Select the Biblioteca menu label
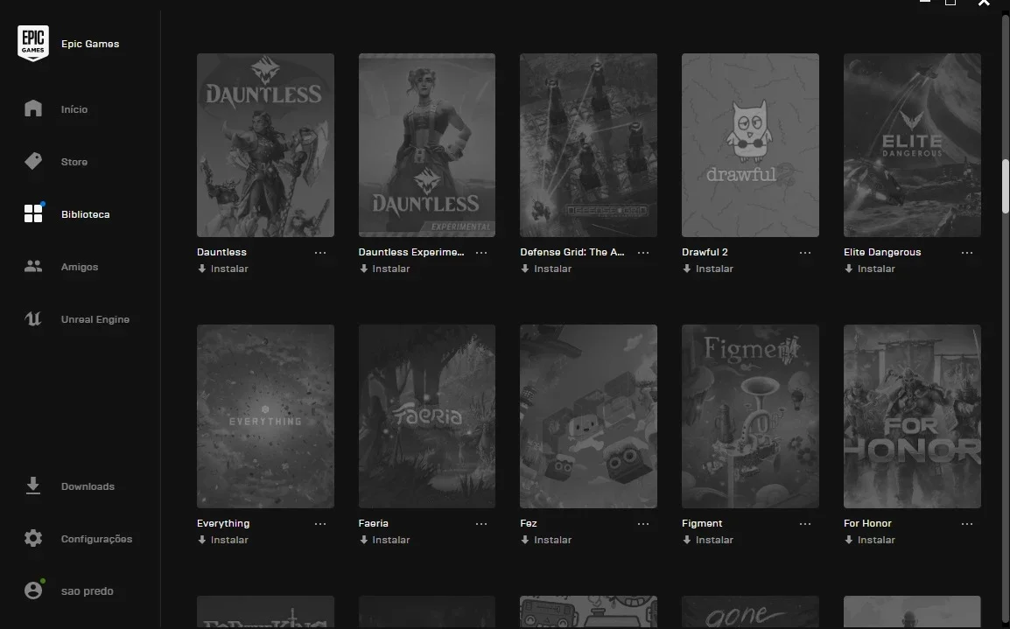Image resolution: width=1010 pixels, height=629 pixels. pyautogui.click(x=85, y=214)
